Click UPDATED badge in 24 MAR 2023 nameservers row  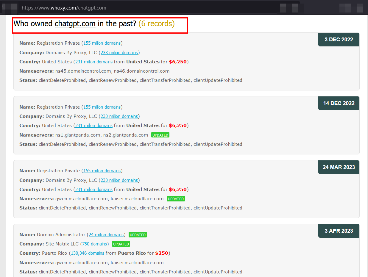tap(176, 199)
